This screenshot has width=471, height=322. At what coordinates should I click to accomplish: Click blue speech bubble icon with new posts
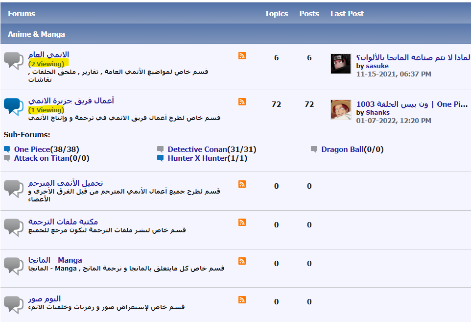tap(14, 106)
